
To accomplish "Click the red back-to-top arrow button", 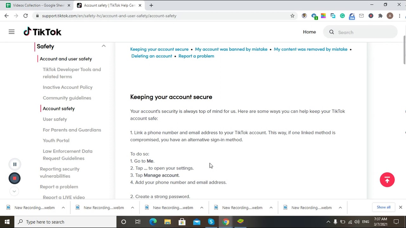I will pos(387,180).
